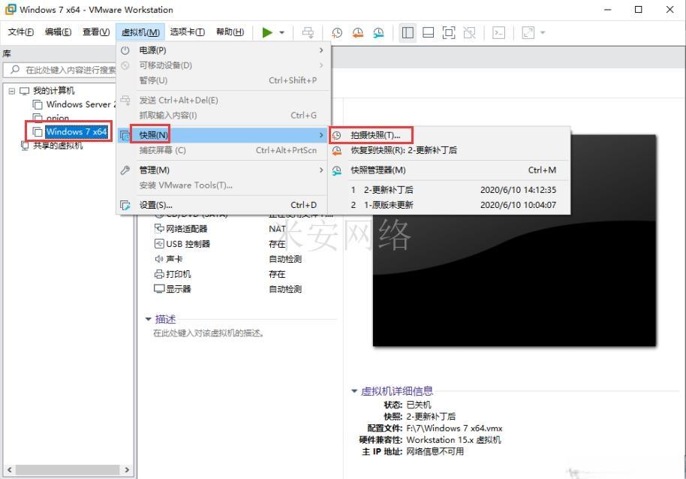Open the 文件(F) menu
This screenshot has width=686, height=479.
20,32
